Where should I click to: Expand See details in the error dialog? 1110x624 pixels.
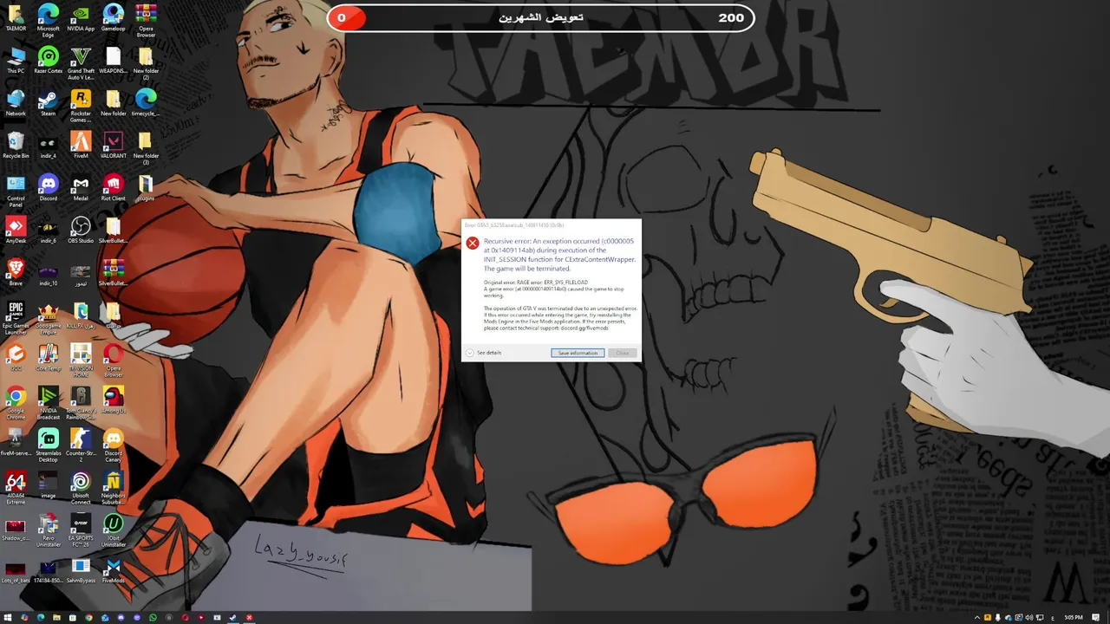point(484,353)
